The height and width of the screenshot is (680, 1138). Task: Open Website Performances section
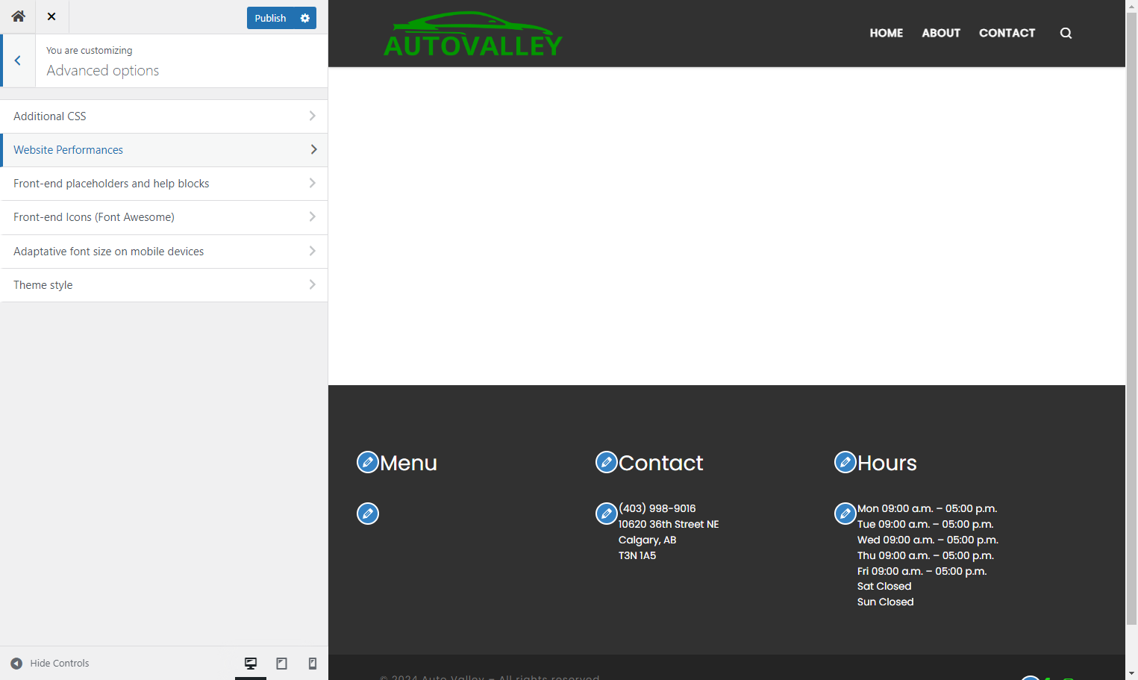pyautogui.click(x=164, y=150)
